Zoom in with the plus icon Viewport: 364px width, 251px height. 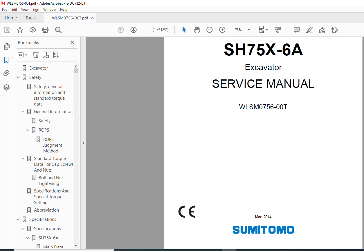[222, 30]
